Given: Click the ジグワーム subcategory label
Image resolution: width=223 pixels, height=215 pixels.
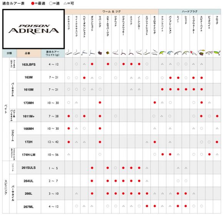Looking at the screenshot, I should [x=13, y=135].
